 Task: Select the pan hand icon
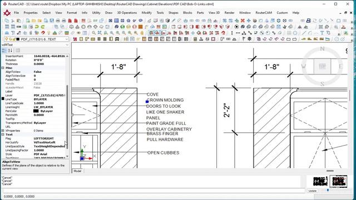coord(142,33)
